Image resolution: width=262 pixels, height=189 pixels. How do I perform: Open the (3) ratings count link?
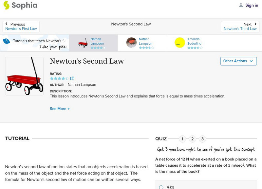coord(72,78)
